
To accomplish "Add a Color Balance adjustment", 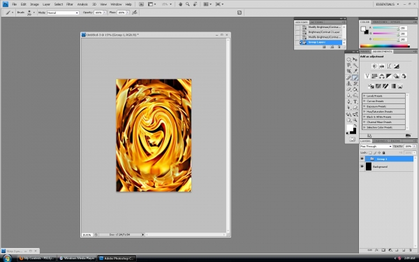I will (381, 76).
